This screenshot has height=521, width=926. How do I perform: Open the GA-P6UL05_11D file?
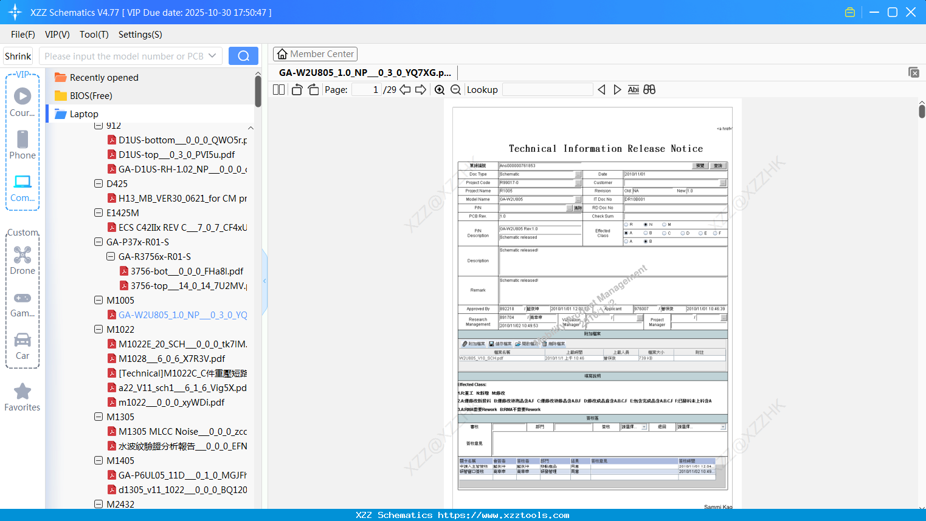point(178,475)
